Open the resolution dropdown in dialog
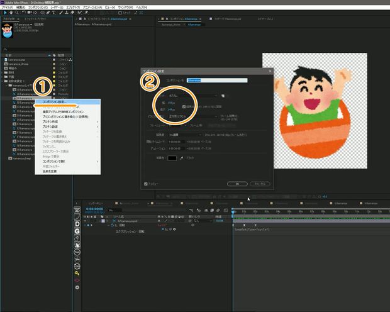 click(186, 135)
